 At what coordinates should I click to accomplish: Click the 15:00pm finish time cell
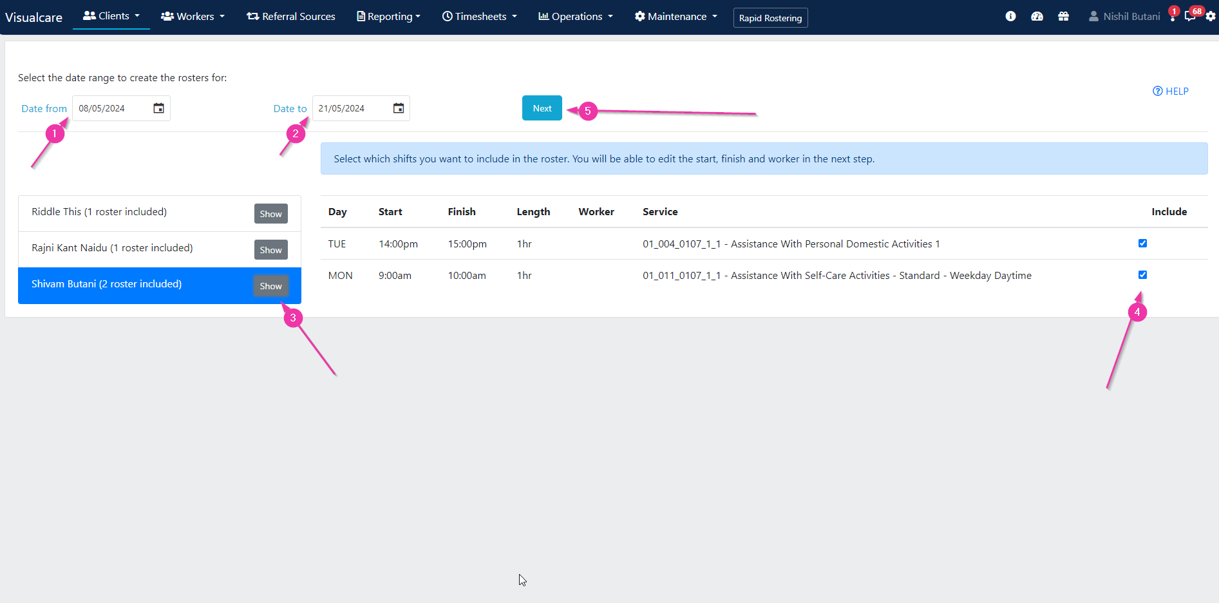coord(468,244)
